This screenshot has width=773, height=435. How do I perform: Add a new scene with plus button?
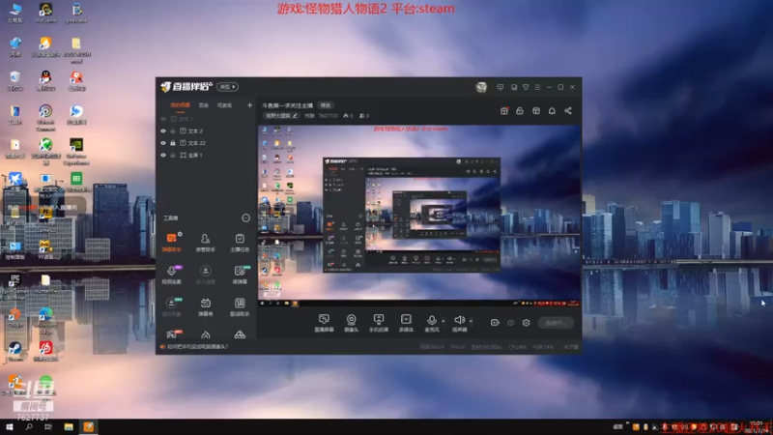(x=249, y=105)
